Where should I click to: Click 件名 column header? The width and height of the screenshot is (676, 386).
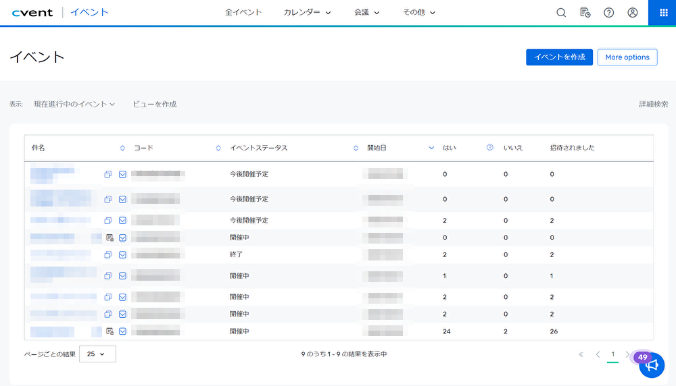tap(39, 148)
